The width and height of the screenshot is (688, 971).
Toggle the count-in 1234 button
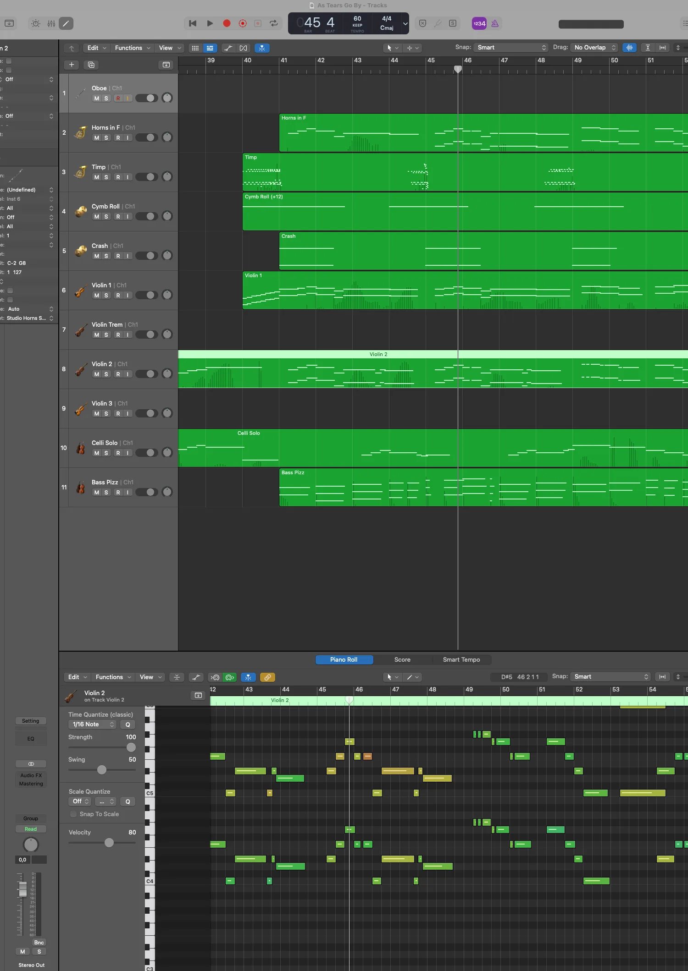(479, 23)
